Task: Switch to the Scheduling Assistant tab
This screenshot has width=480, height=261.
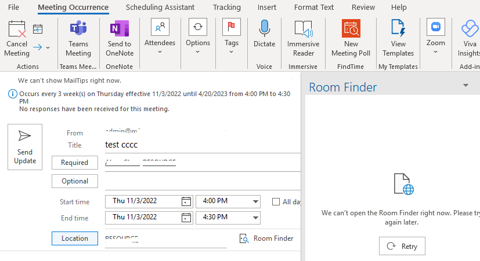Action: 160,8
